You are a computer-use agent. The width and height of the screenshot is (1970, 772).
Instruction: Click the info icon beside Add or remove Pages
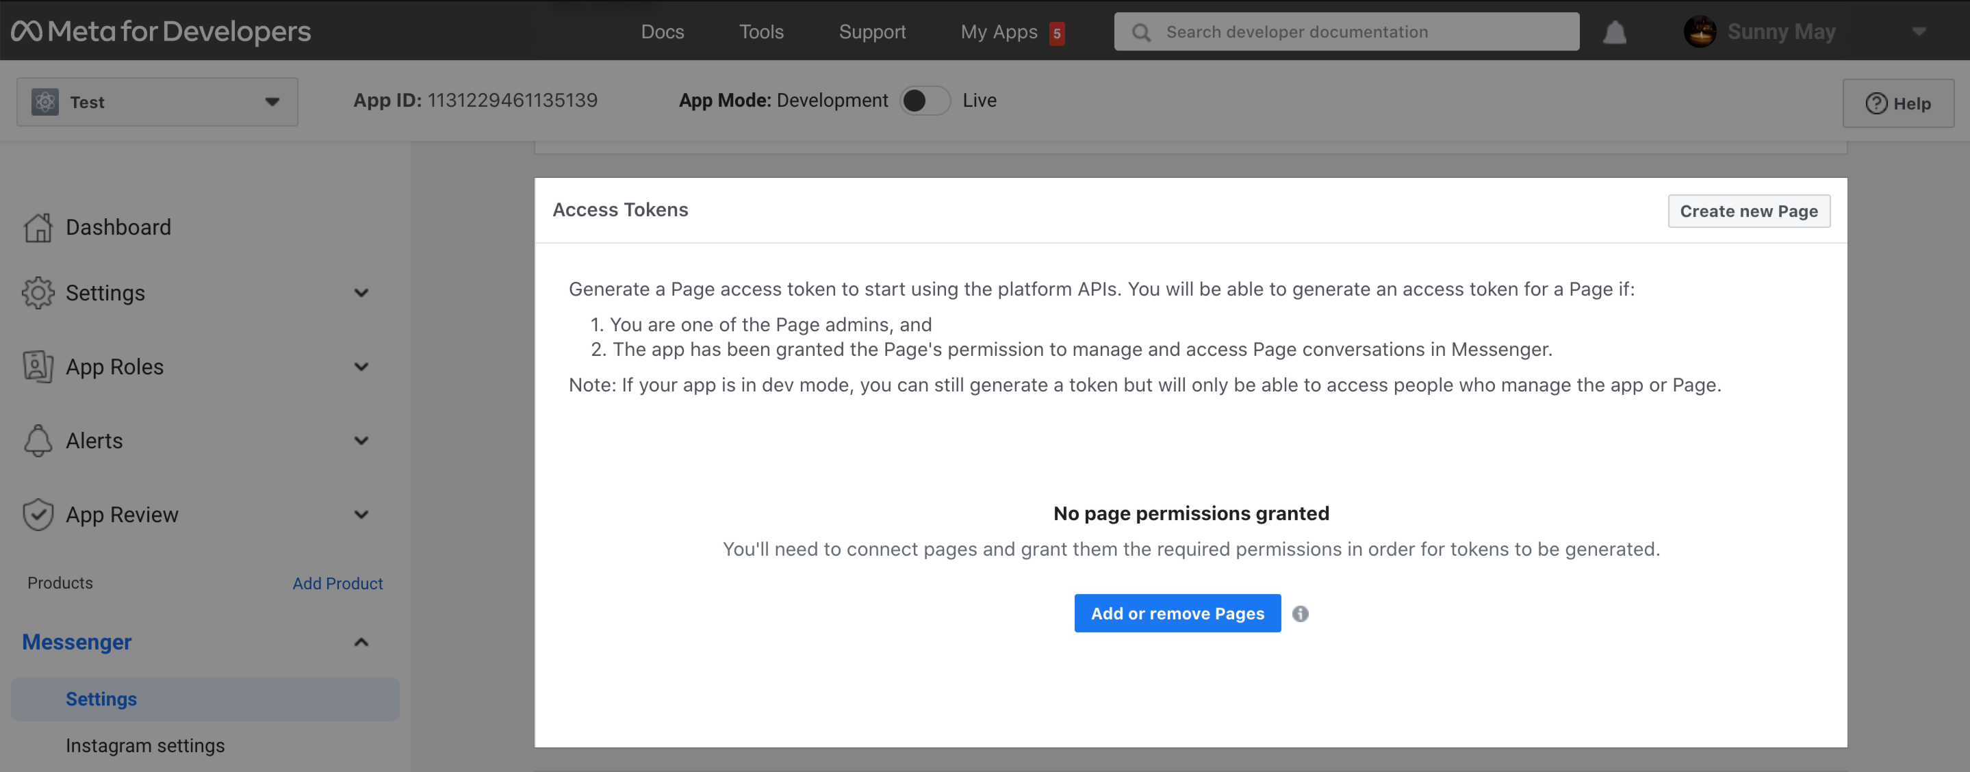tap(1301, 614)
